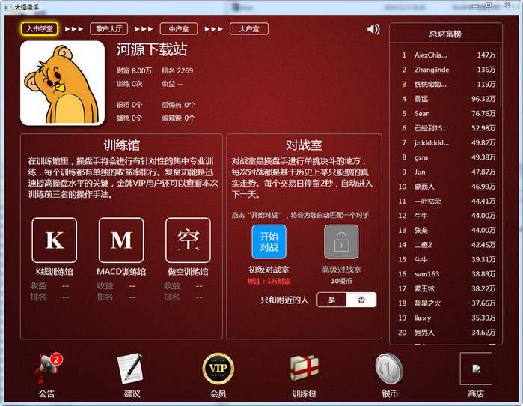This screenshot has width=523, height=406.
Task: Mute sound with the speaker icon
Action: [373, 29]
